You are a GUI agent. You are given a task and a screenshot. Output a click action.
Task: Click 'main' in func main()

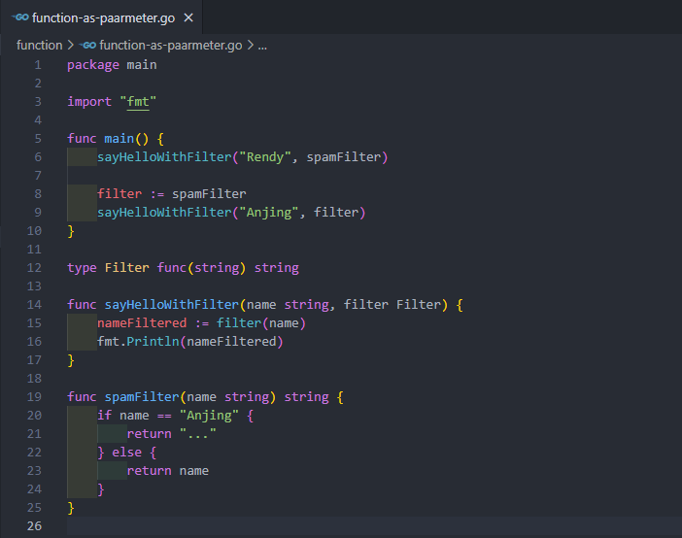coord(119,139)
